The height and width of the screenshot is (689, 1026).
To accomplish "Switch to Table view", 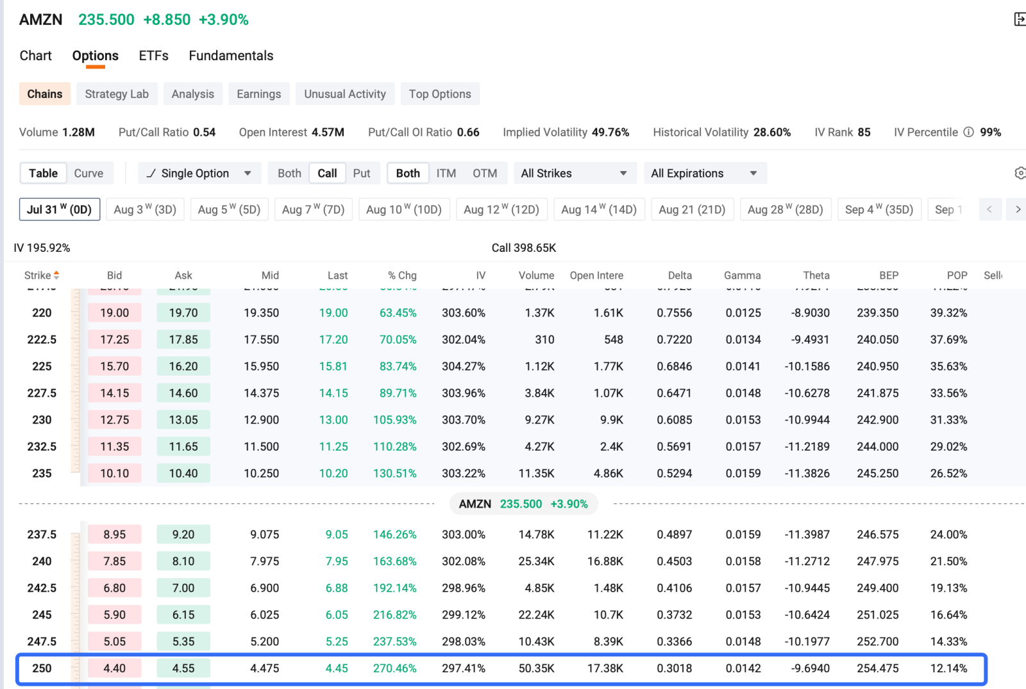I will tap(43, 173).
